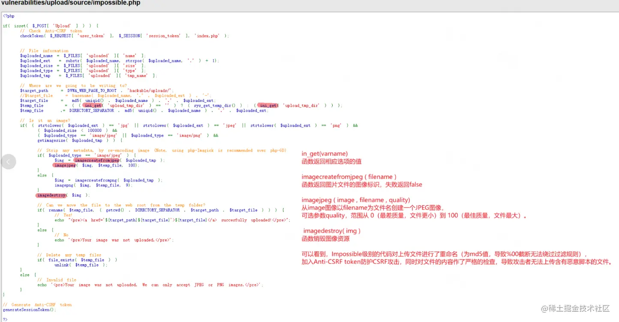Click the '// Can we move the file' comment
Image resolution: width=619 pixels, height=322 pixels.
click(121, 206)
